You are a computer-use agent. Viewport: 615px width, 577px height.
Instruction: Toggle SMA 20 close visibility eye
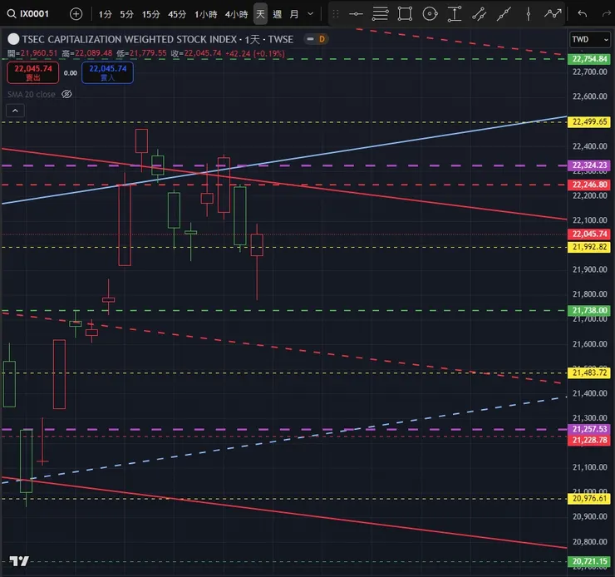[x=66, y=94]
